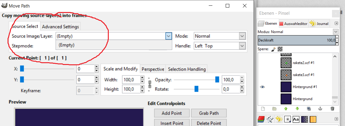The width and height of the screenshot is (345, 126).
Task: Click the Rotate slider handle
Action: pos(196,89)
